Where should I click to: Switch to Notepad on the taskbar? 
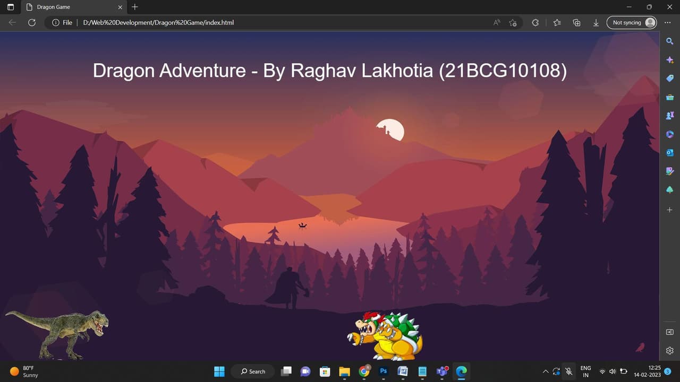[422, 371]
